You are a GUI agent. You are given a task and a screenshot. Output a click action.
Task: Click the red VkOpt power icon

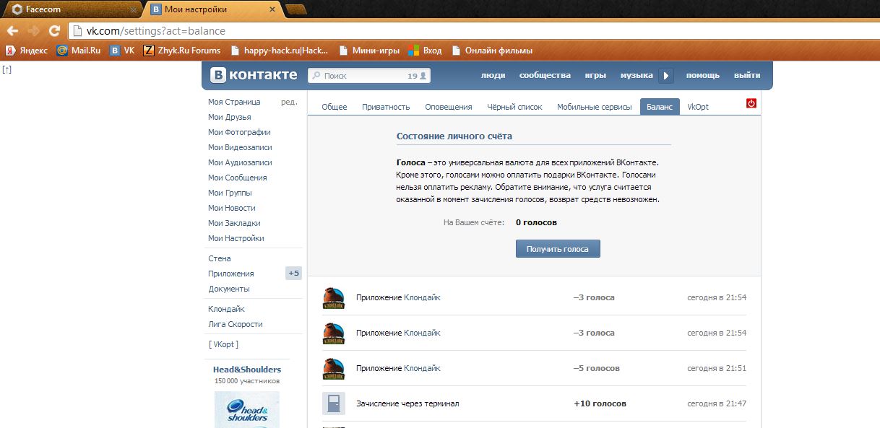[751, 103]
